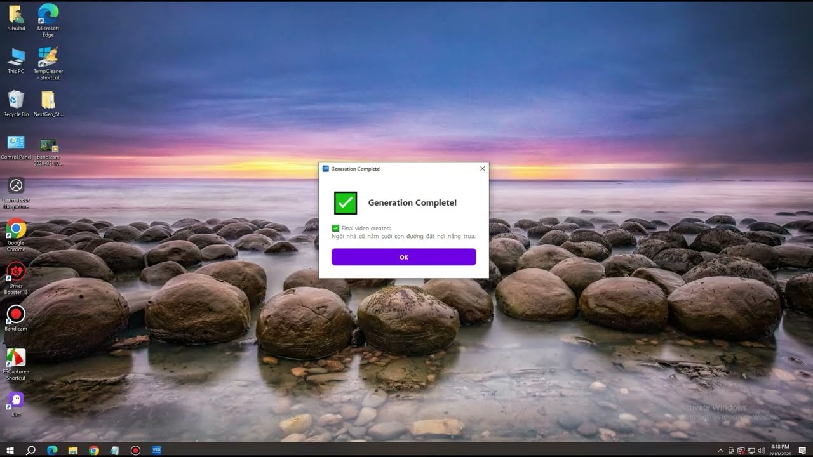Click the 'Generation Complete!' heading text
The width and height of the screenshot is (813, 457).
(412, 203)
